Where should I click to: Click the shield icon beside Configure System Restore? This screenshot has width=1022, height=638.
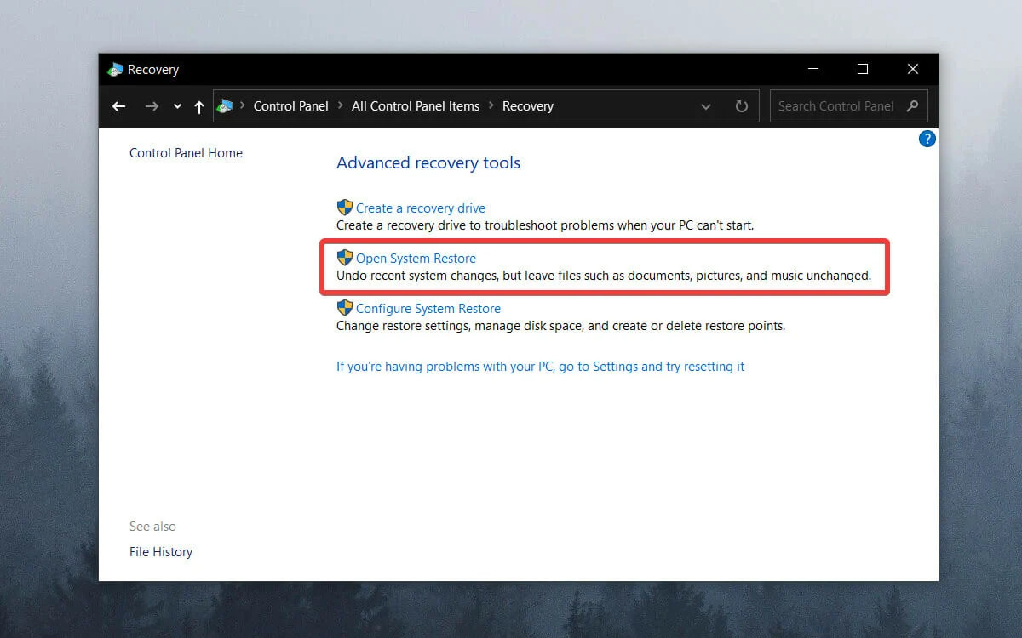point(345,308)
